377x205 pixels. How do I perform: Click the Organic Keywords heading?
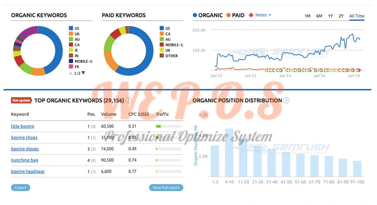point(39,15)
